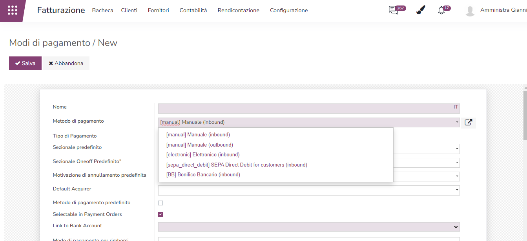Expand the Default Acquirer dropdown
Image resolution: width=527 pixels, height=241 pixels.
pyautogui.click(x=457, y=190)
